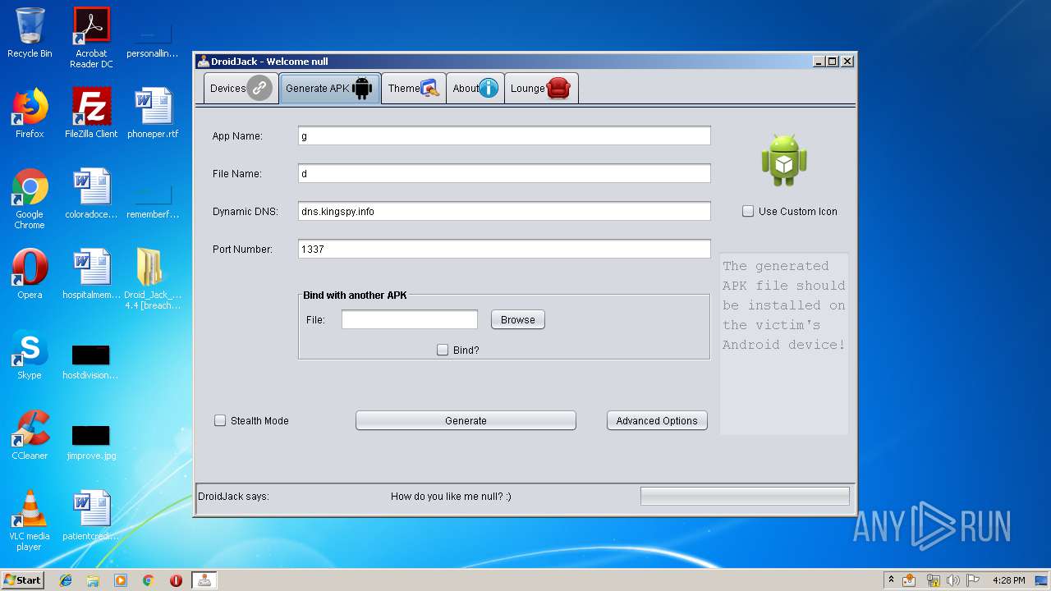Click the green Android app icon preview
This screenshot has height=591, width=1051.
click(784, 160)
